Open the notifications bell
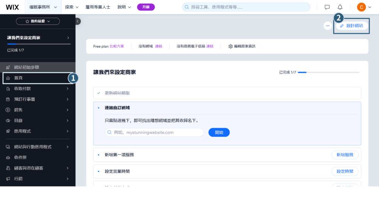 (340, 7)
